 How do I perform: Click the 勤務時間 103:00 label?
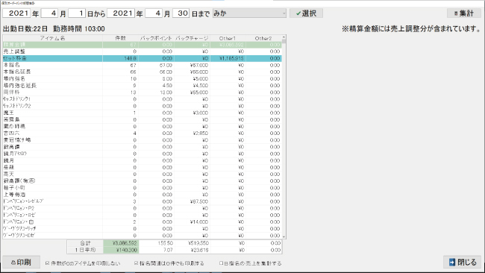tap(79, 29)
